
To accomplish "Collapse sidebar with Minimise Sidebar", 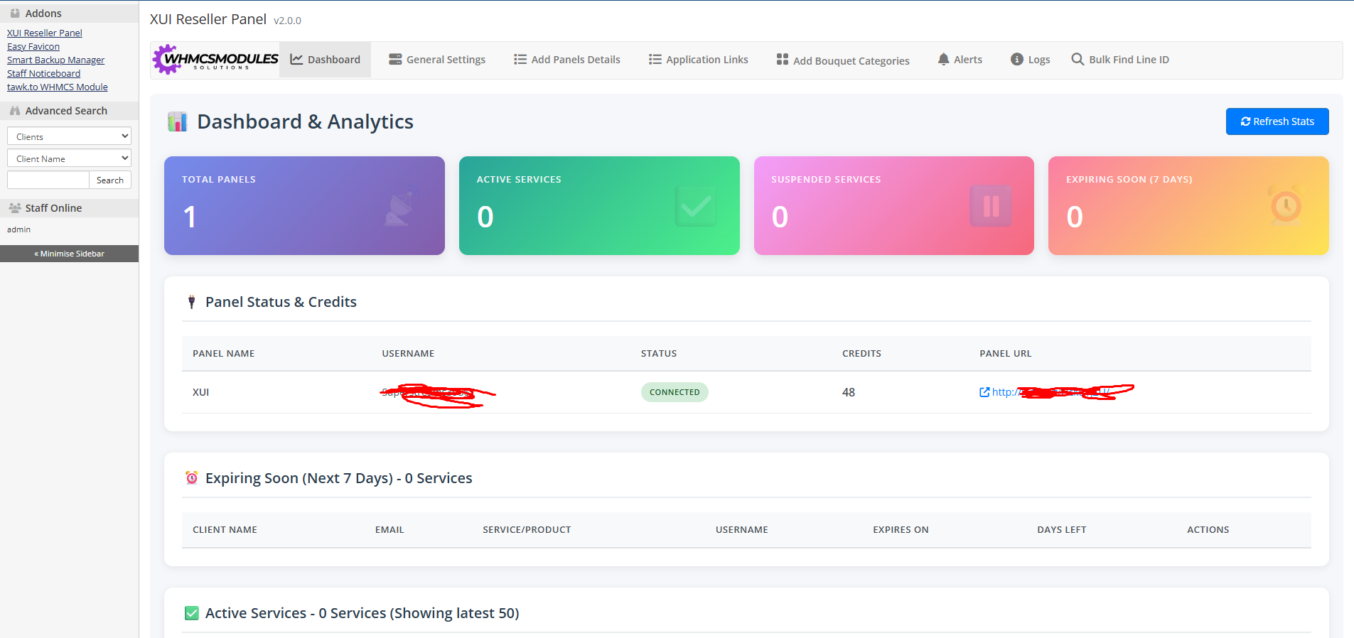I will 69,254.
